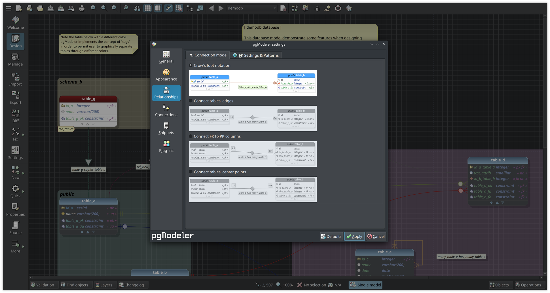Open the Import sidebar action
This screenshot has width=550, height=293.
point(16,79)
